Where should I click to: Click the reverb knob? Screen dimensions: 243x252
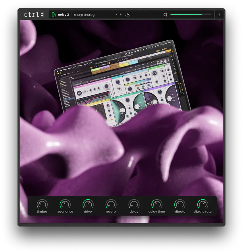coord(111,204)
